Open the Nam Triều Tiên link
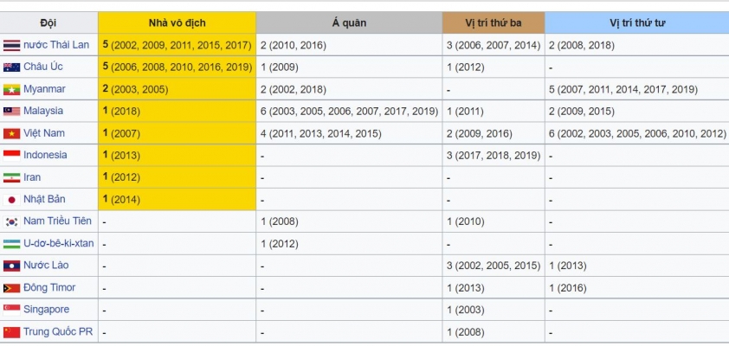729x346 pixels. point(58,221)
